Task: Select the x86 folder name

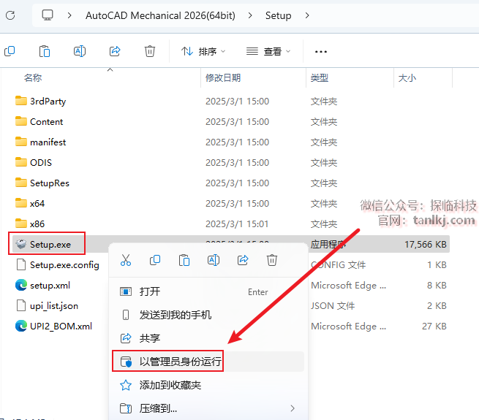Action: [x=37, y=224]
